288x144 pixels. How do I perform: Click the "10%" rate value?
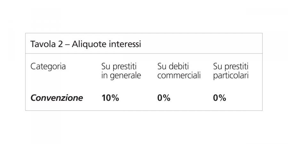(110, 98)
